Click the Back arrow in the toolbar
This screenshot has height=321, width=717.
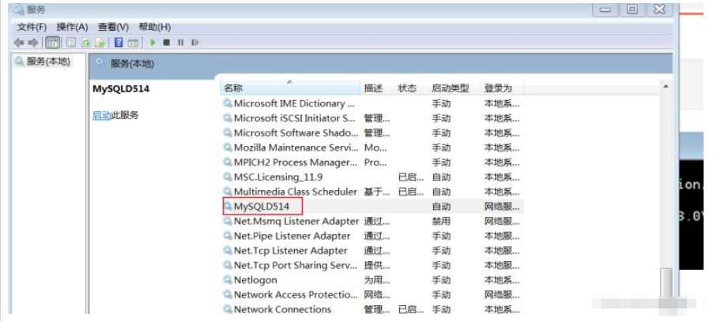tap(19, 43)
